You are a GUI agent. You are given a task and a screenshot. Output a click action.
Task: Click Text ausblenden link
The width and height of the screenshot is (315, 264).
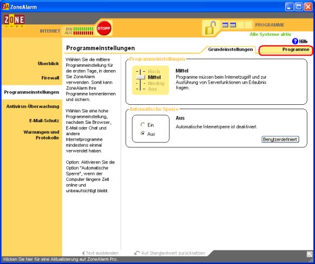pyautogui.click(x=100, y=253)
